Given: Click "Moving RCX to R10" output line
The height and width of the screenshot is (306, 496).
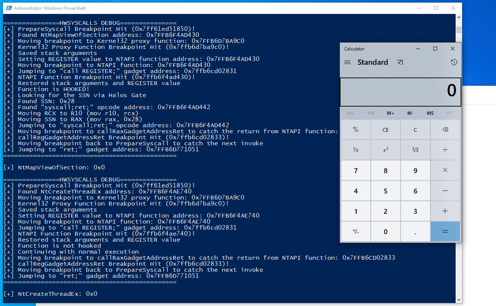Looking at the screenshot, I should (x=71, y=113).
